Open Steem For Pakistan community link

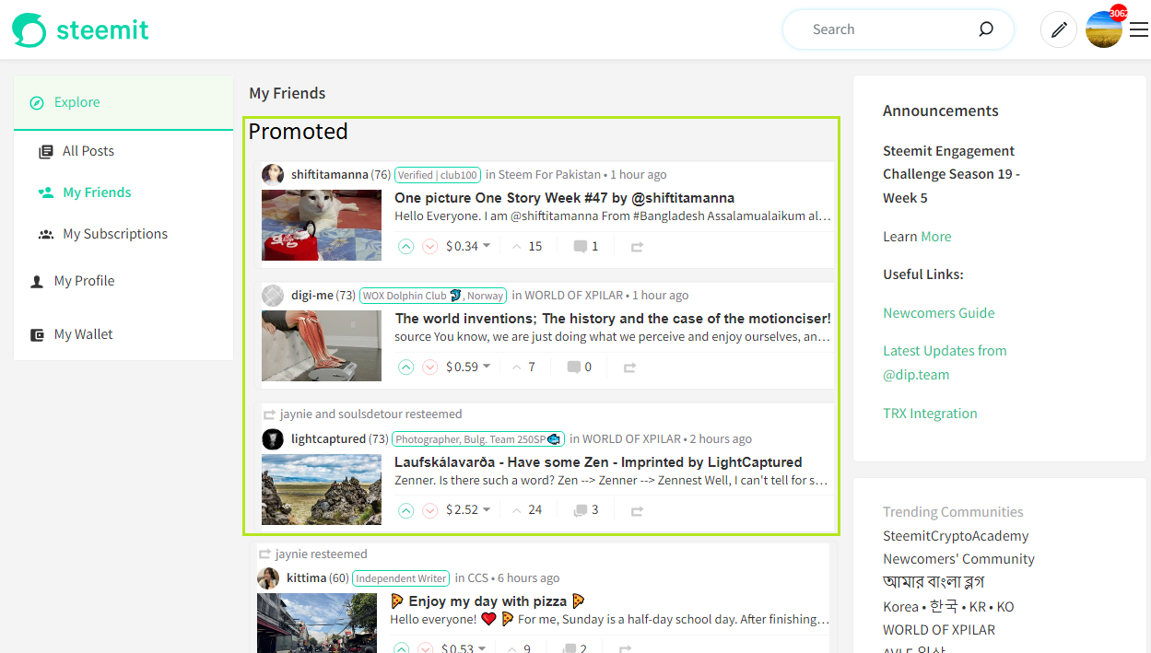[x=549, y=175]
